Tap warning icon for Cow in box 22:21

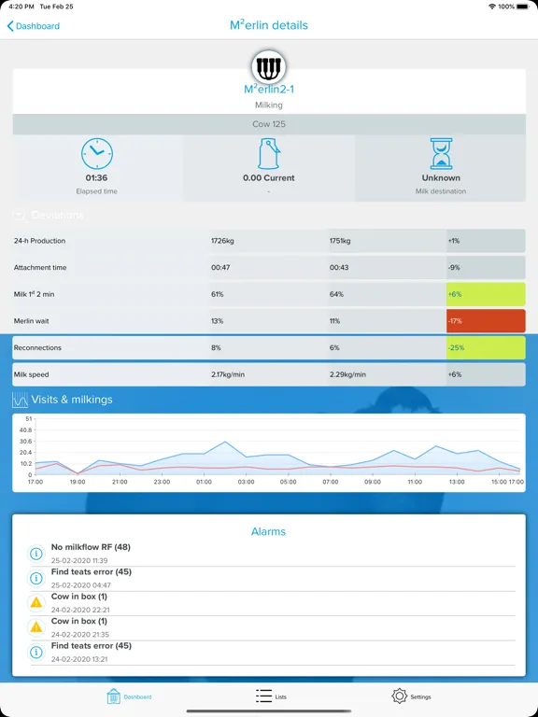pyautogui.click(x=36, y=603)
